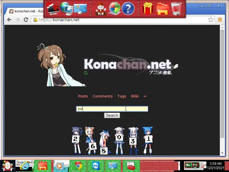The width and height of the screenshot is (229, 172).
Task: Open the control panel taskbar icon
Action: point(113,166)
